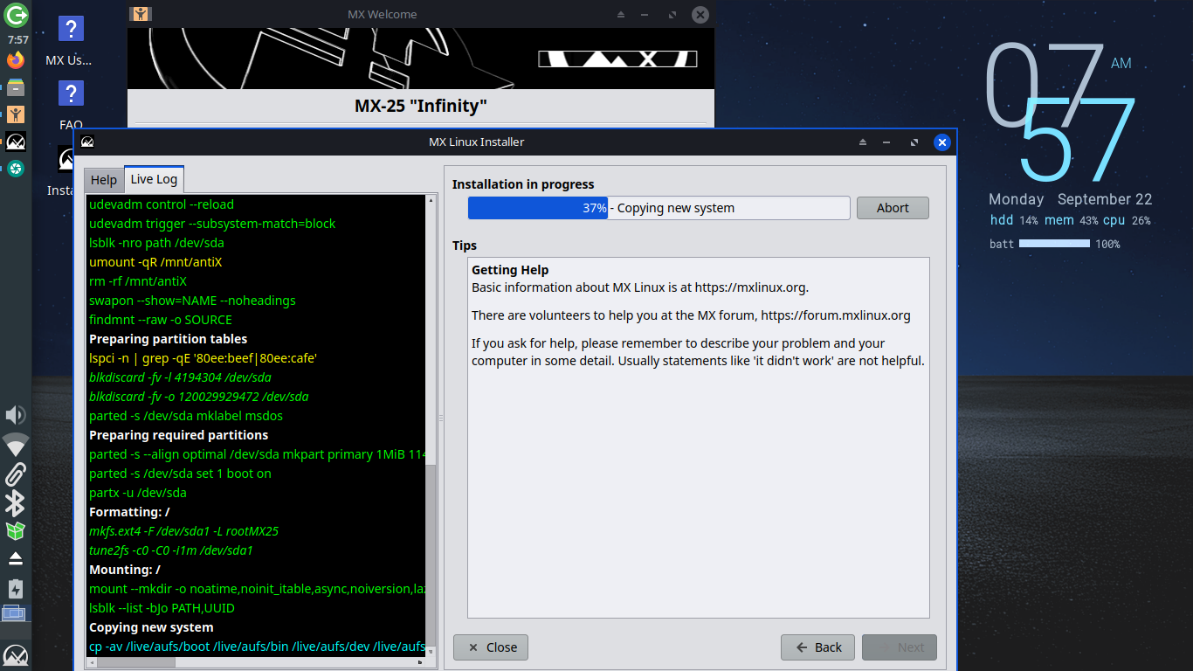This screenshot has height=671, width=1193.
Task: Click the 'tune2fs -c0 -C0 -i1m' log line
Action: tap(171, 550)
